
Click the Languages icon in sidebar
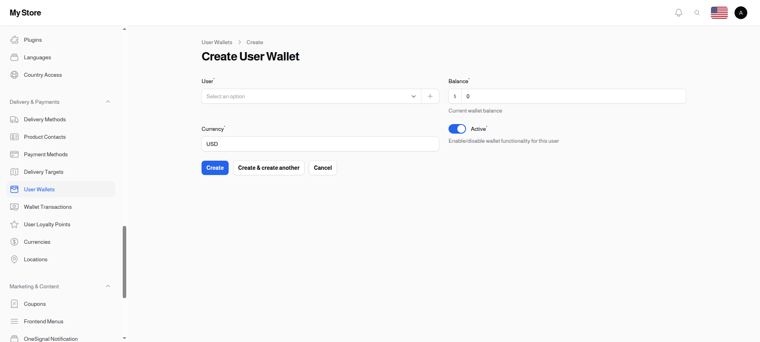pyautogui.click(x=14, y=57)
